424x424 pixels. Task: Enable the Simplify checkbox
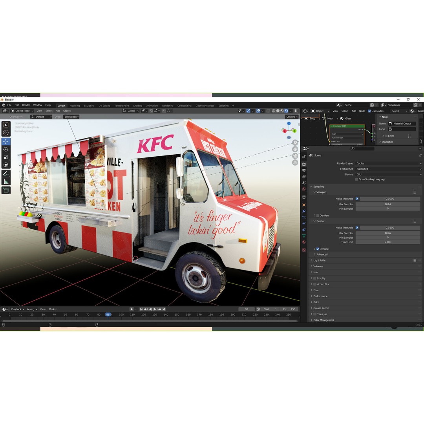point(314,278)
